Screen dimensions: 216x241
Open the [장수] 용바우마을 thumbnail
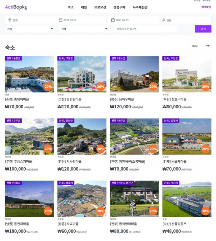click(x=134, y=74)
